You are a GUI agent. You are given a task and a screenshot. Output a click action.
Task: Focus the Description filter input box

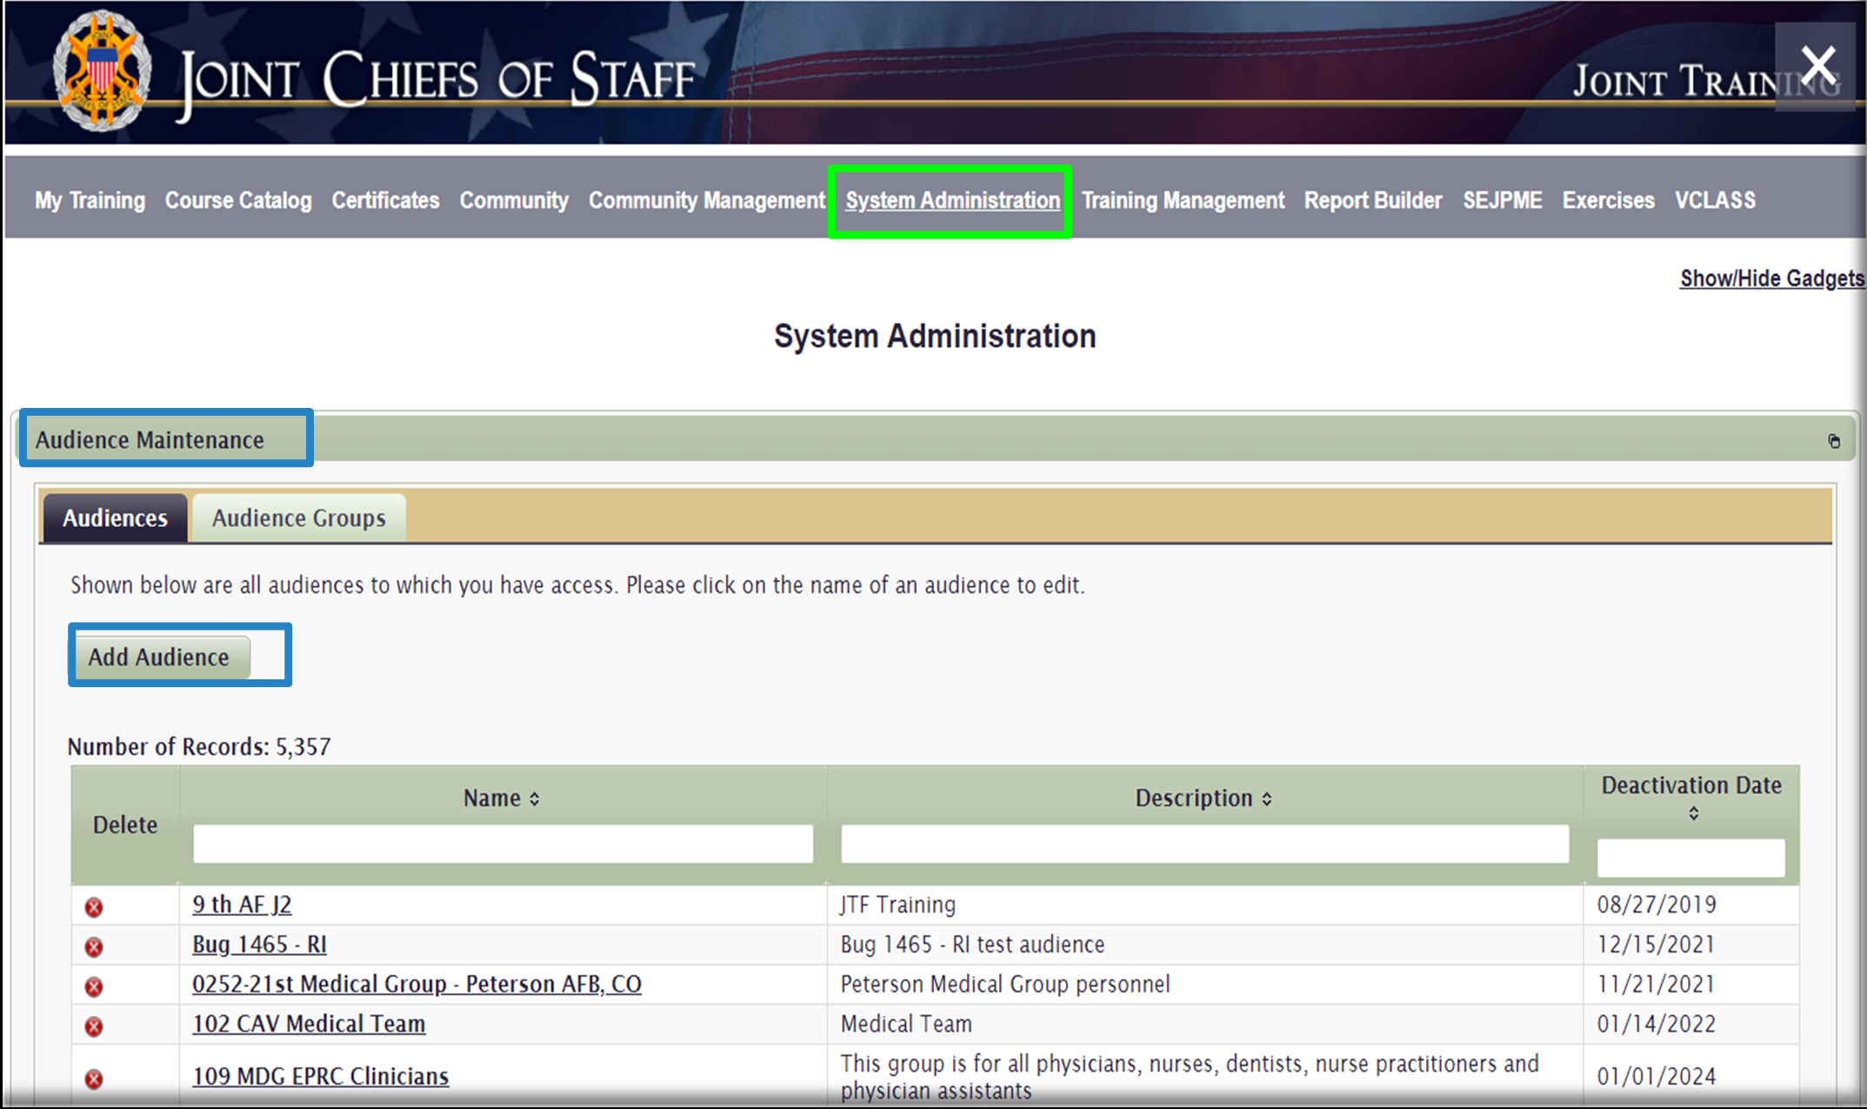pyautogui.click(x=1204, y=844)
